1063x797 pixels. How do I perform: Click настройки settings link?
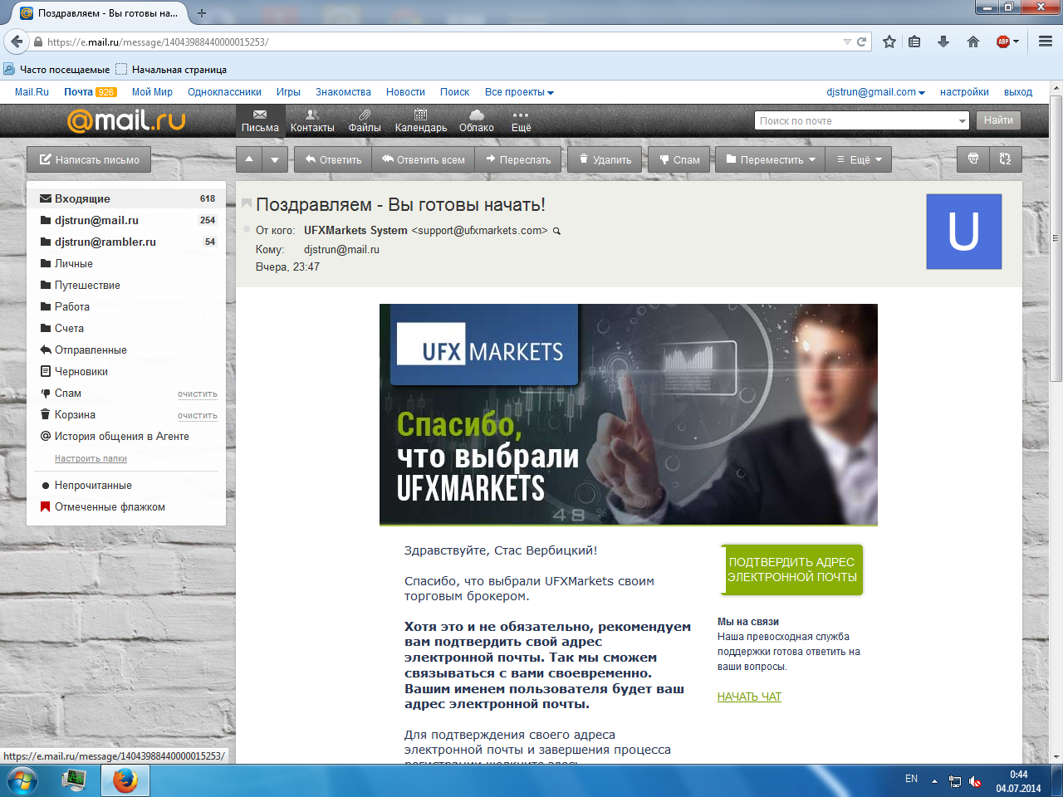pyautogui.click(x=964, y=92)
